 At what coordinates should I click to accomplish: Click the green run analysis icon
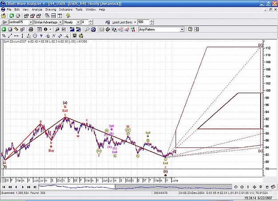[4, 29]
